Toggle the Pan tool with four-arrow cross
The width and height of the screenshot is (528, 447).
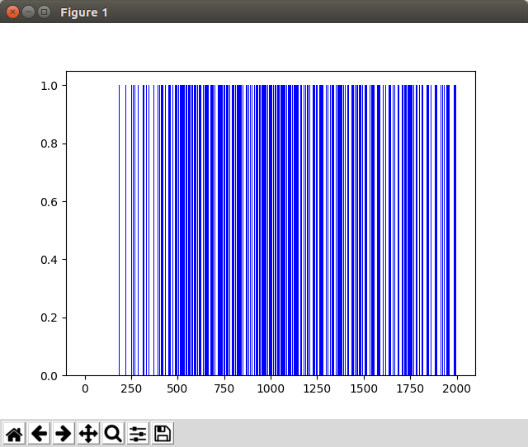tap(88, 433)
